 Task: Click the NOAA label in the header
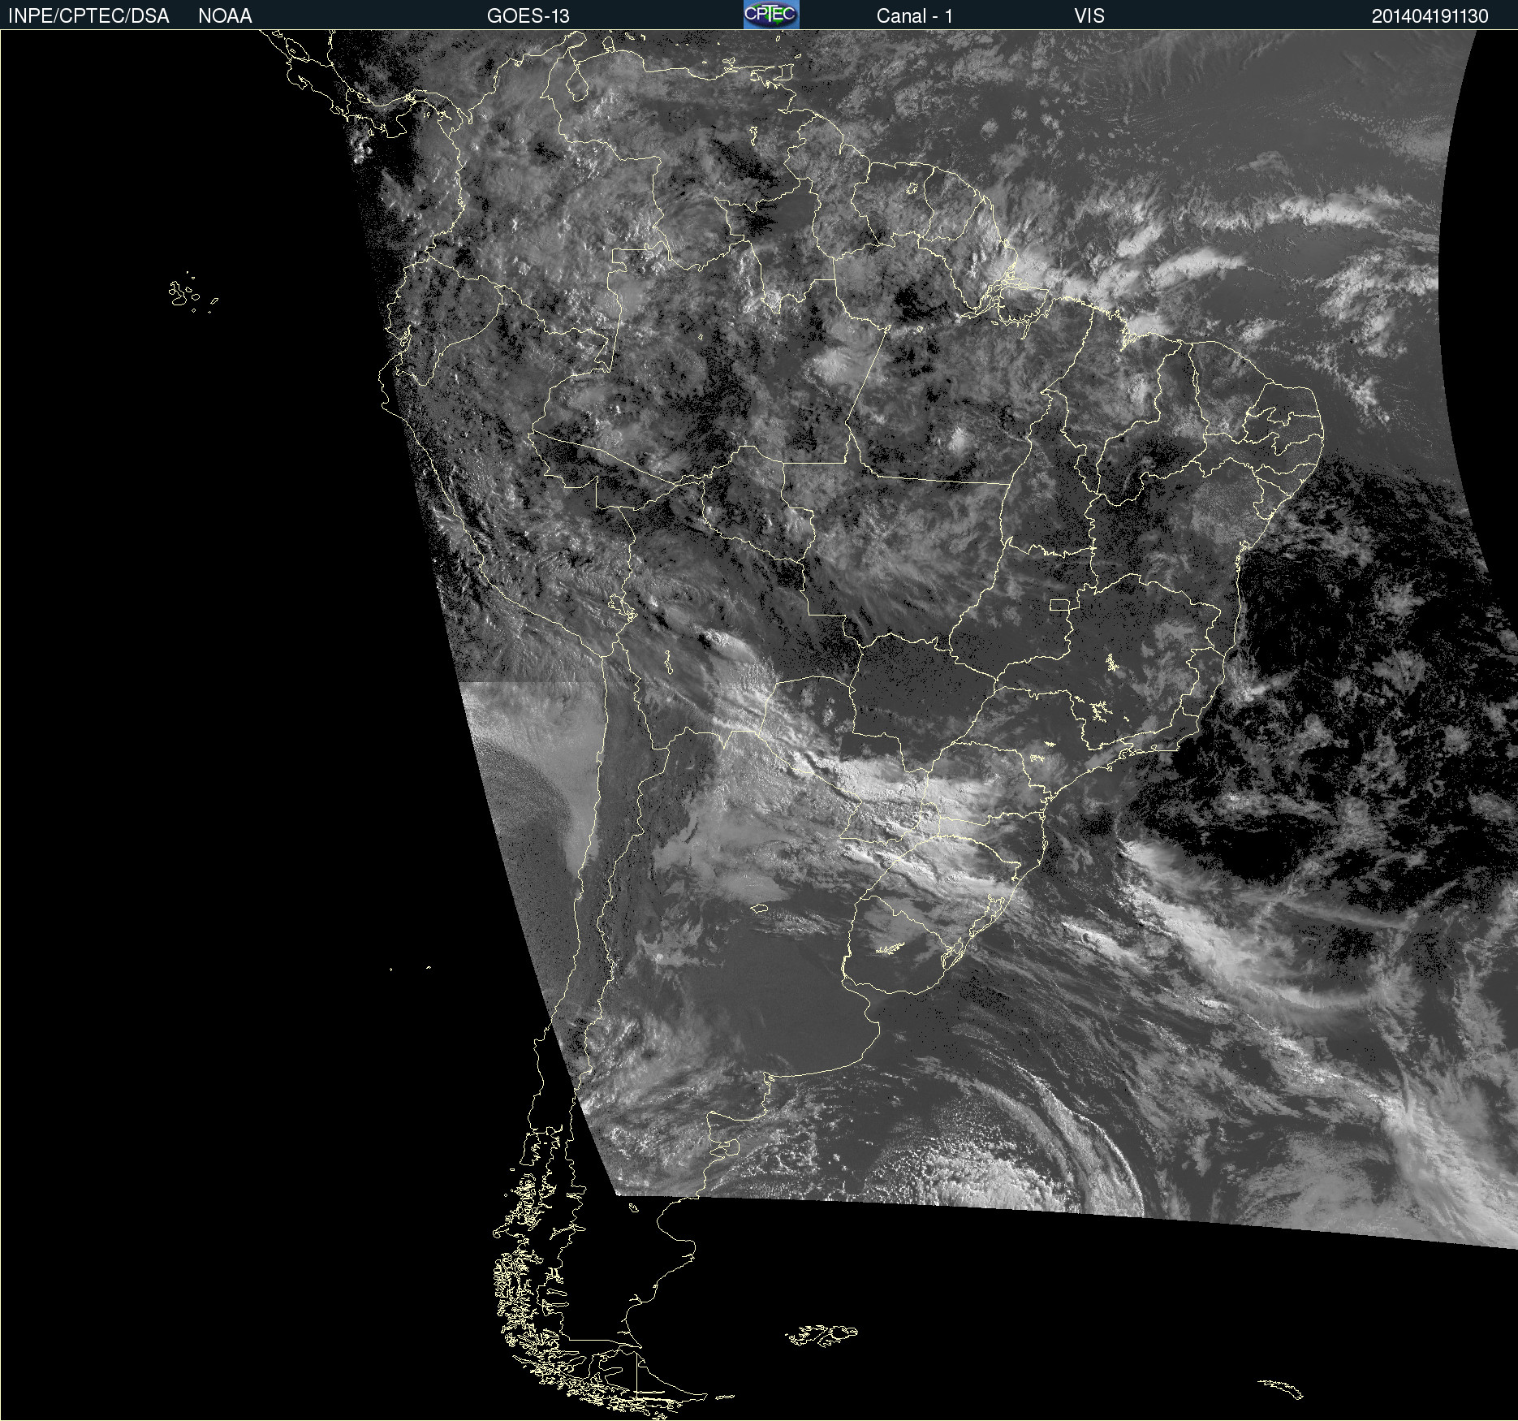coord(225,16)
